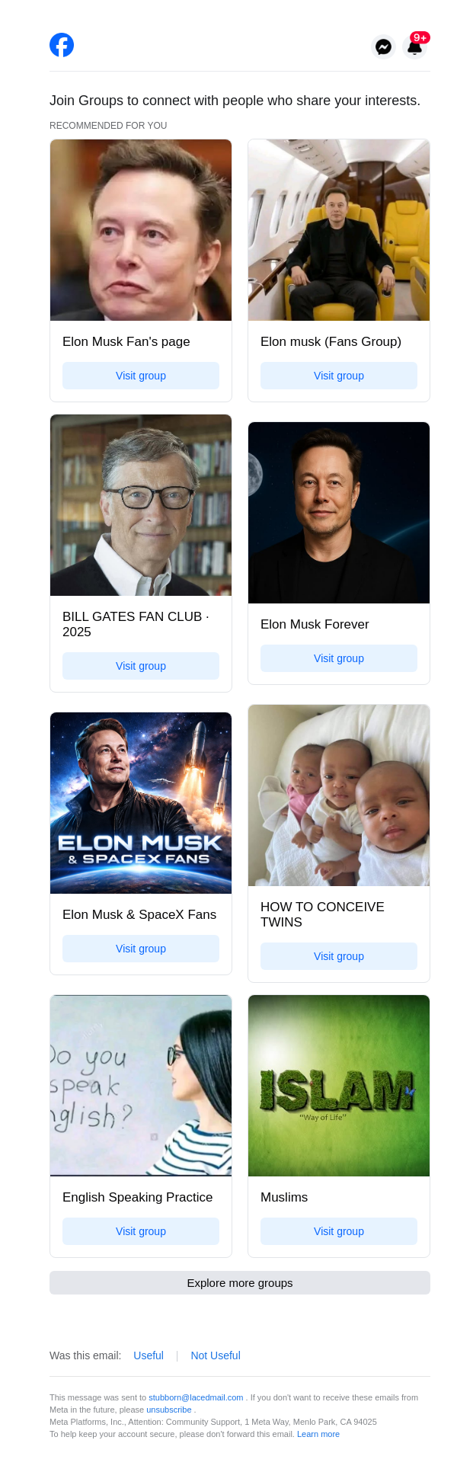The image size is (457, 1469).
Task: Visit the English Speaking Practice group
Action: pyautogui.click(x=141, y=1231)
